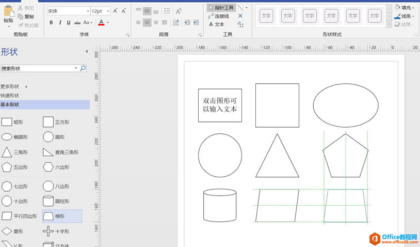Toggle center horizontal text alignment
This screenshot has width=420, height=247.
147,23
